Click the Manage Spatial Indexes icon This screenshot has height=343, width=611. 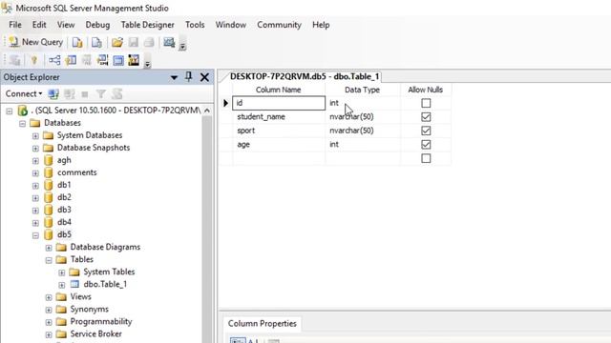click(x=134, y=60)
